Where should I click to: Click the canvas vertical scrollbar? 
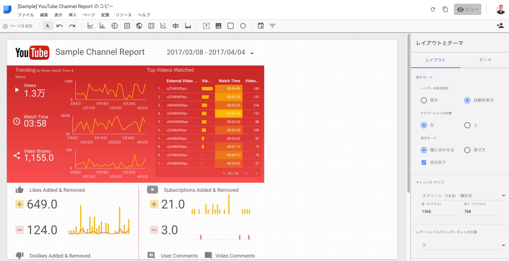coord(408,113)
